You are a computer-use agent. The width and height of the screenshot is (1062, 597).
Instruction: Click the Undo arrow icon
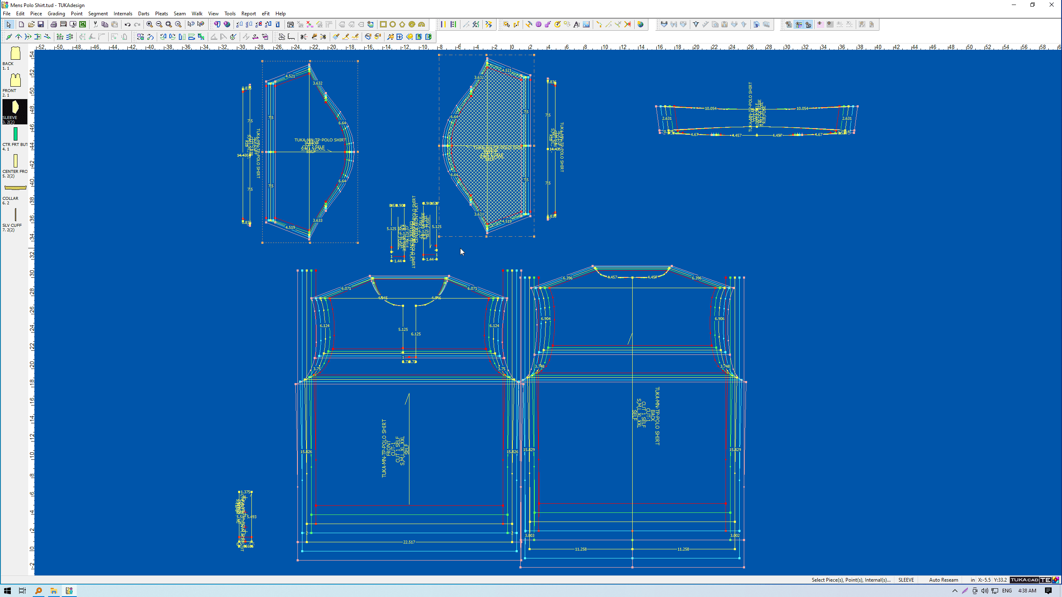(x=127, y=24)
